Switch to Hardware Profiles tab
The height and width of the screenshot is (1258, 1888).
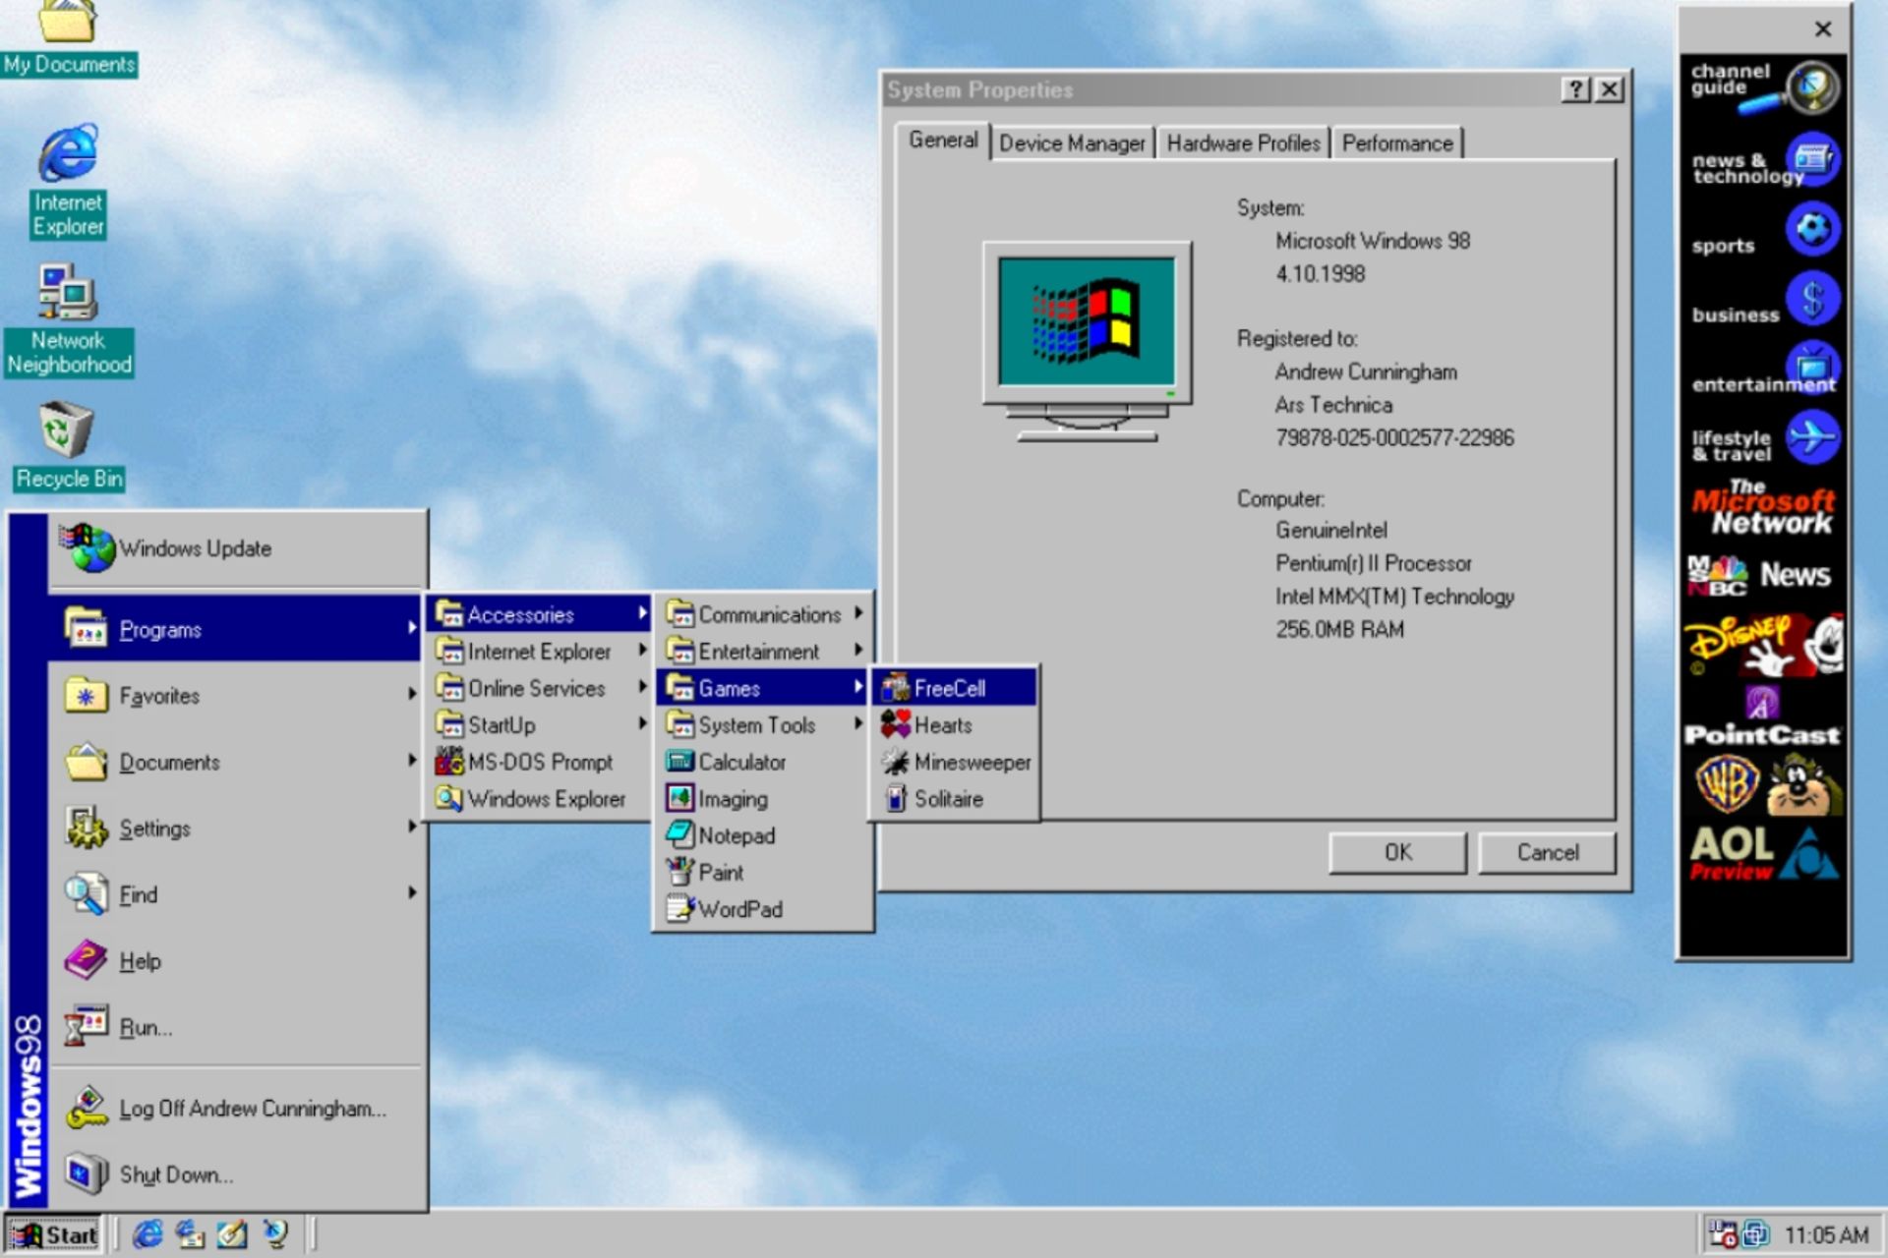(x=1243, y=143)
